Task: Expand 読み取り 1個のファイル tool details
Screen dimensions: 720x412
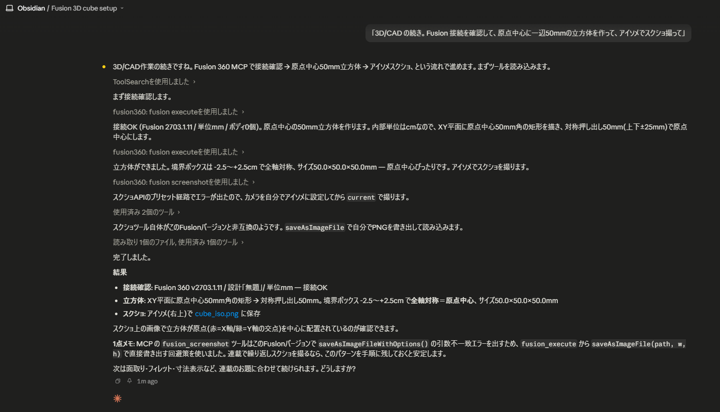Action: 178,242
